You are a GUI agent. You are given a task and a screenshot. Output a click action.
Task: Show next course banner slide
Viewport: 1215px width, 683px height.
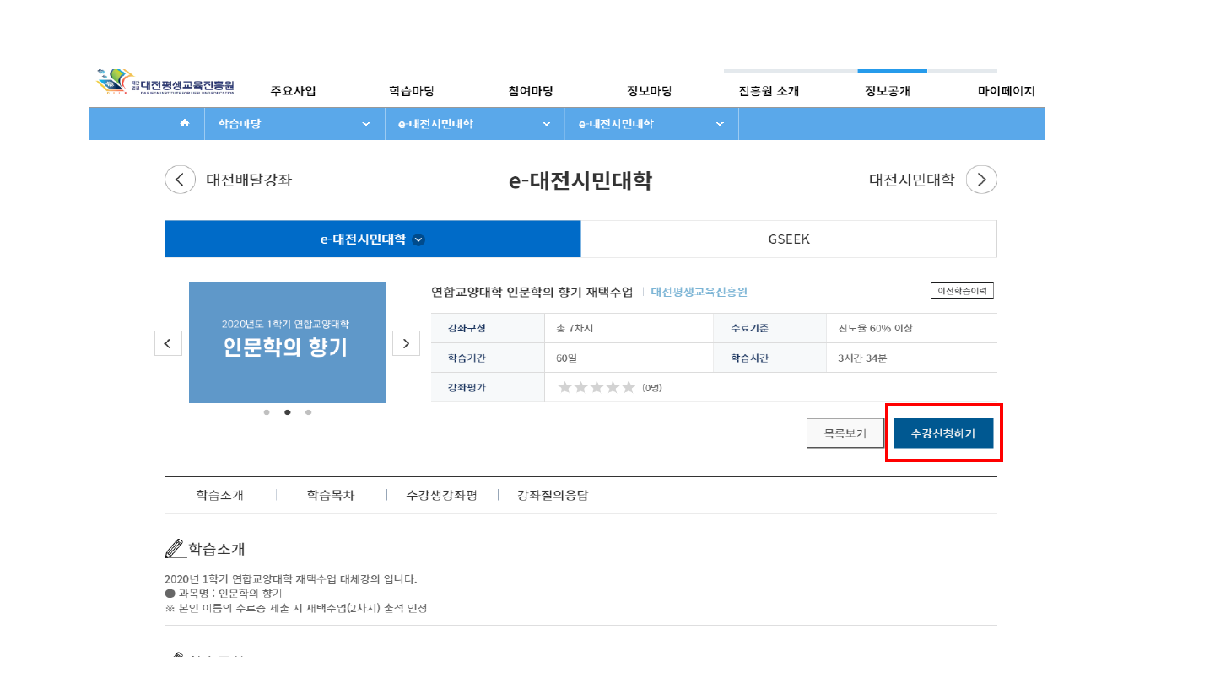pos(406,342)
